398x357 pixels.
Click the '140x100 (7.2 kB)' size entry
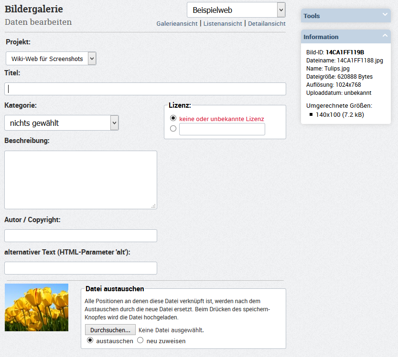pos(340,115)
